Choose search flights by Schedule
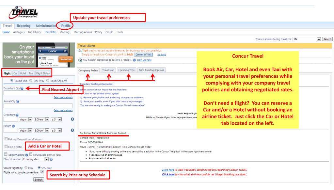This screenshot has width=334, height=190. click(x=39, y=167)
